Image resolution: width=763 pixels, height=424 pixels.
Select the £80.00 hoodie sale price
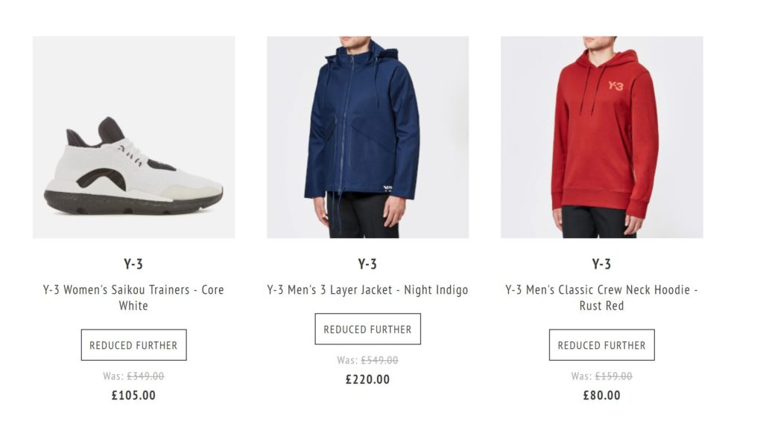[601, 396]
